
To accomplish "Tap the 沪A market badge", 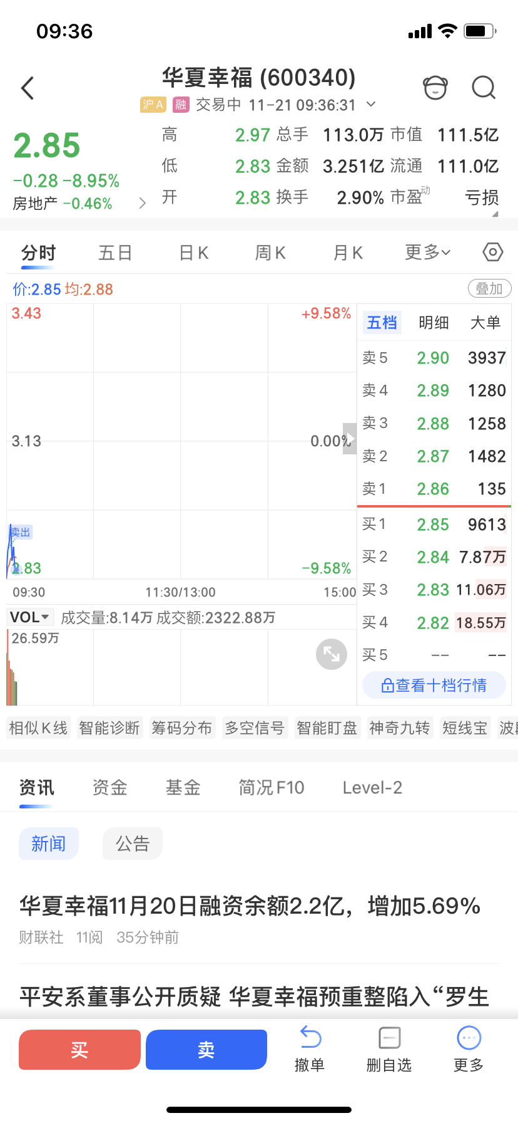I will point(153,105).
